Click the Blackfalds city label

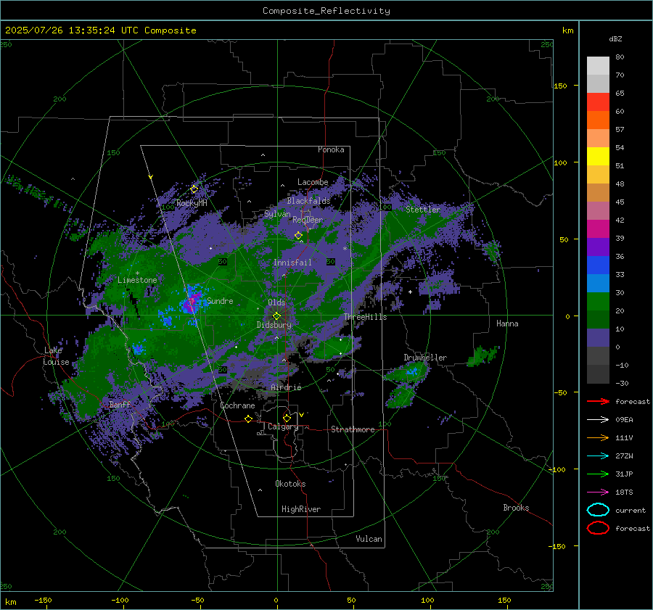click(x=308, y=201)
